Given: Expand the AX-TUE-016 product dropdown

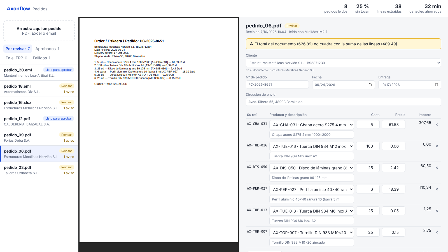Looking at the screenshot, I should click(x=312, y=146).
